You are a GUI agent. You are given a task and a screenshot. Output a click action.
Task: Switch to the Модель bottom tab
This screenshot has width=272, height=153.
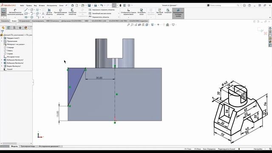[x=14, y=146]
